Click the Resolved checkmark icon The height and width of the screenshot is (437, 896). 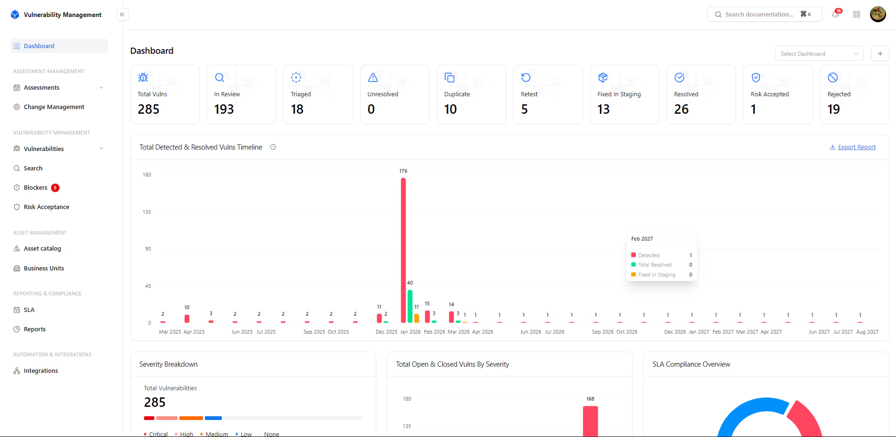click(x=679, y=77)
